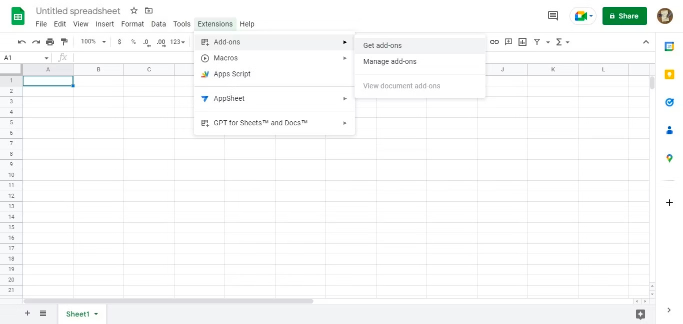The width and height of the screenshot is (683, 324).
Task: Open Google Calendar in the side panel
Action: (x=669, y=46)
